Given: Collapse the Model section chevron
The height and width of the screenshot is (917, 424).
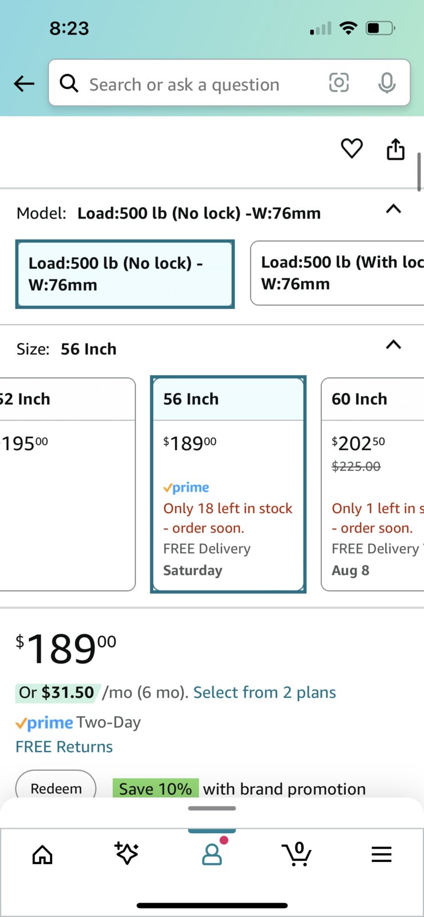Looking at the screenshot, I should click(394, 209).
